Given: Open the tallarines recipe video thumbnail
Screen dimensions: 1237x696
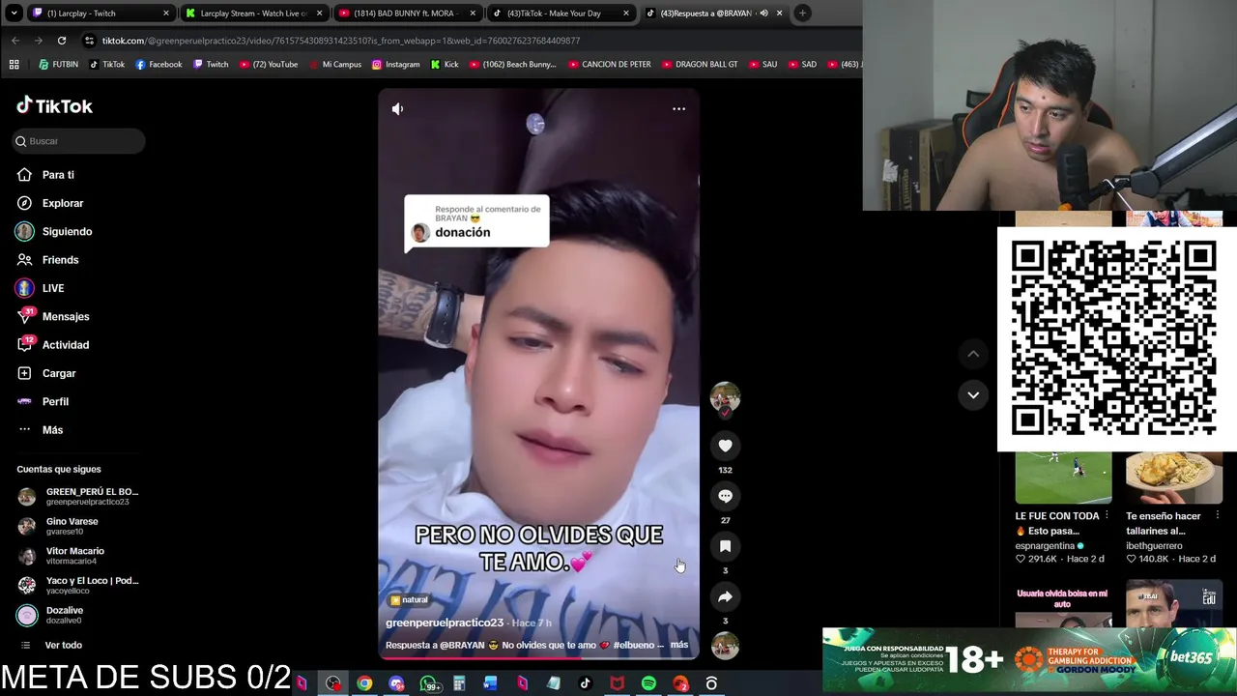Looking at the screenshot, I should [1174, 478].
